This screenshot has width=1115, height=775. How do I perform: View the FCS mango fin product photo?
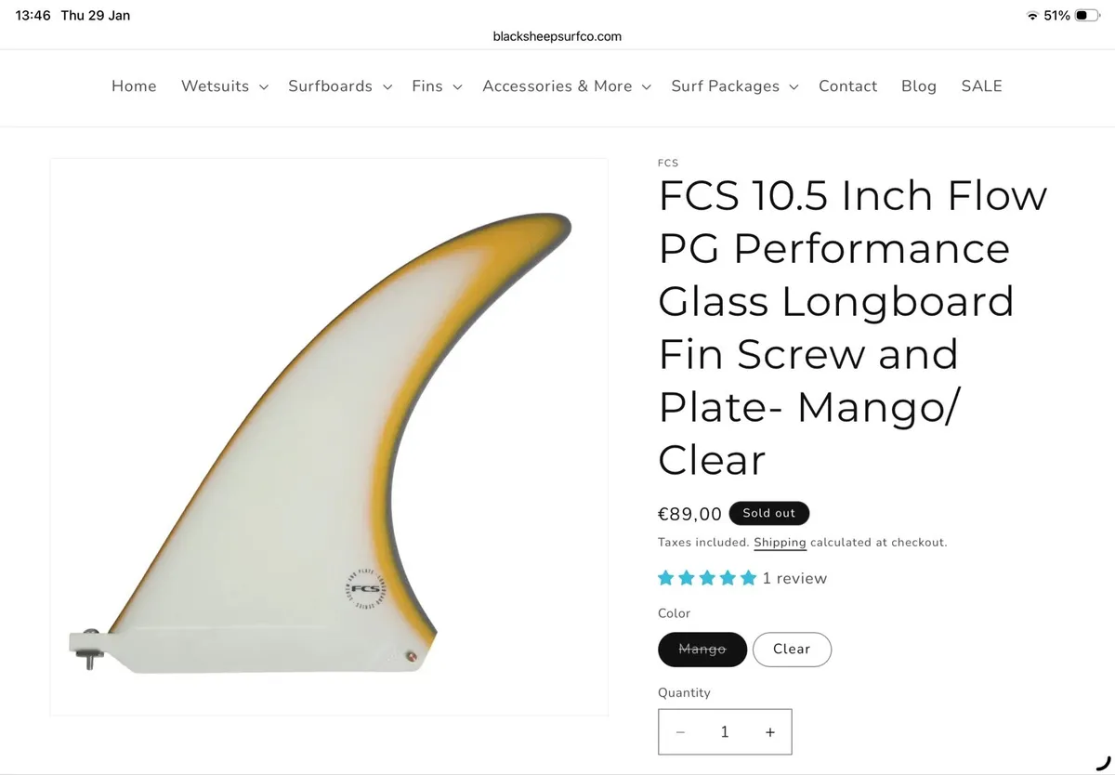[x=329, y=437]
